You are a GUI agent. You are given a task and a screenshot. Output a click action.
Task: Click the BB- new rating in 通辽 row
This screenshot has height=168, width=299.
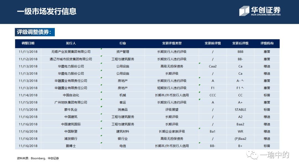coord(240,59)
